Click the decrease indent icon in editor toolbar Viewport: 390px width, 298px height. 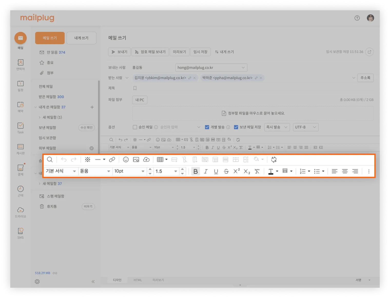321,147
